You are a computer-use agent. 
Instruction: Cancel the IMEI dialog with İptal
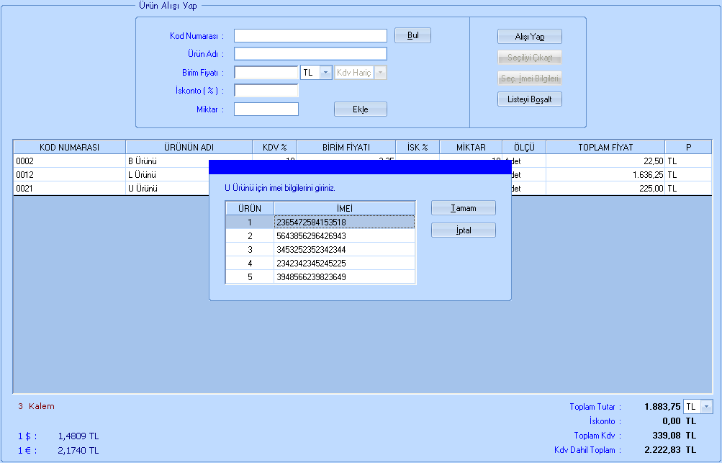[x=463, y=230]
